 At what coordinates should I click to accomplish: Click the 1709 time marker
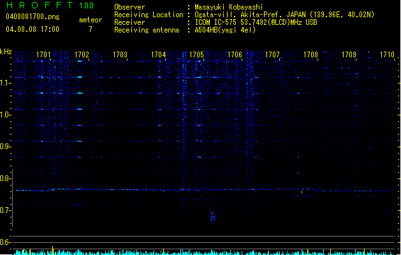pyautogui.click(x=349, y=55)
